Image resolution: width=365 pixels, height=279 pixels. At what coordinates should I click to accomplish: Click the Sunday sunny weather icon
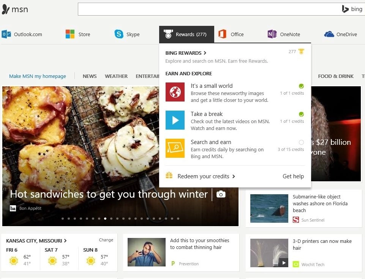point(91,260)
